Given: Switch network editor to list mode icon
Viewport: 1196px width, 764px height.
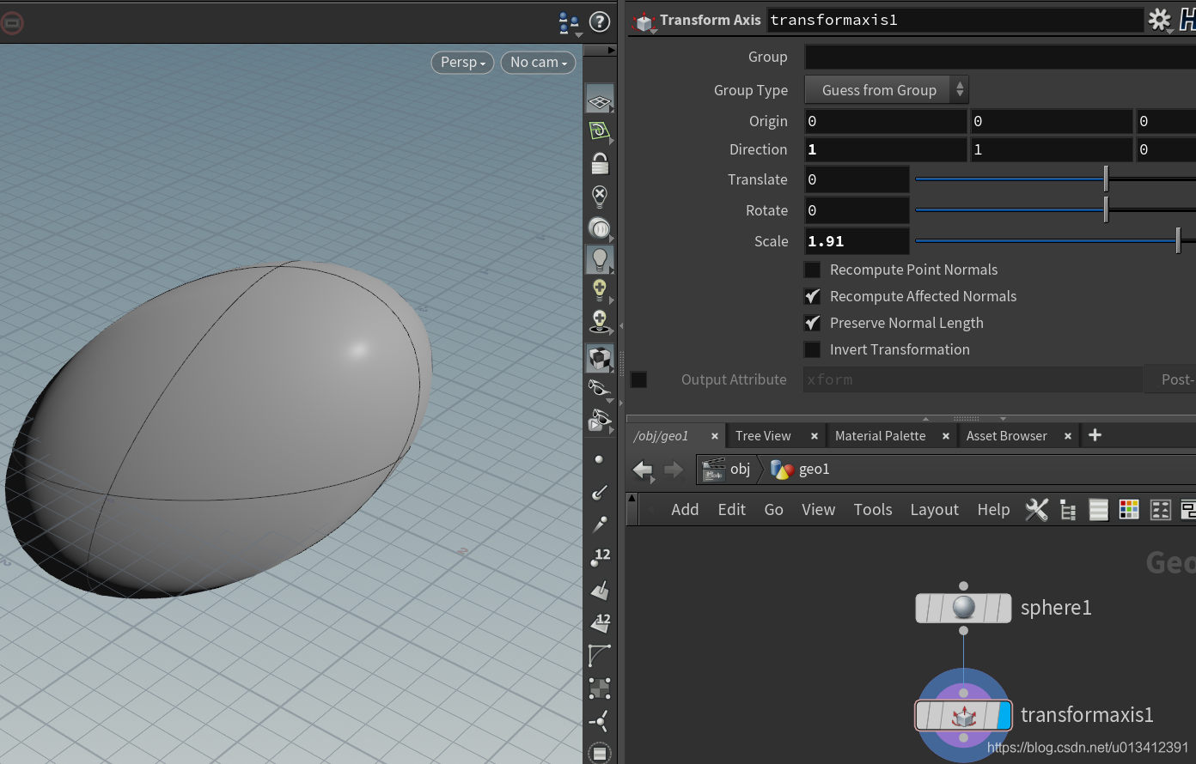Looking at the screenshot, I should pos(1098,510).
